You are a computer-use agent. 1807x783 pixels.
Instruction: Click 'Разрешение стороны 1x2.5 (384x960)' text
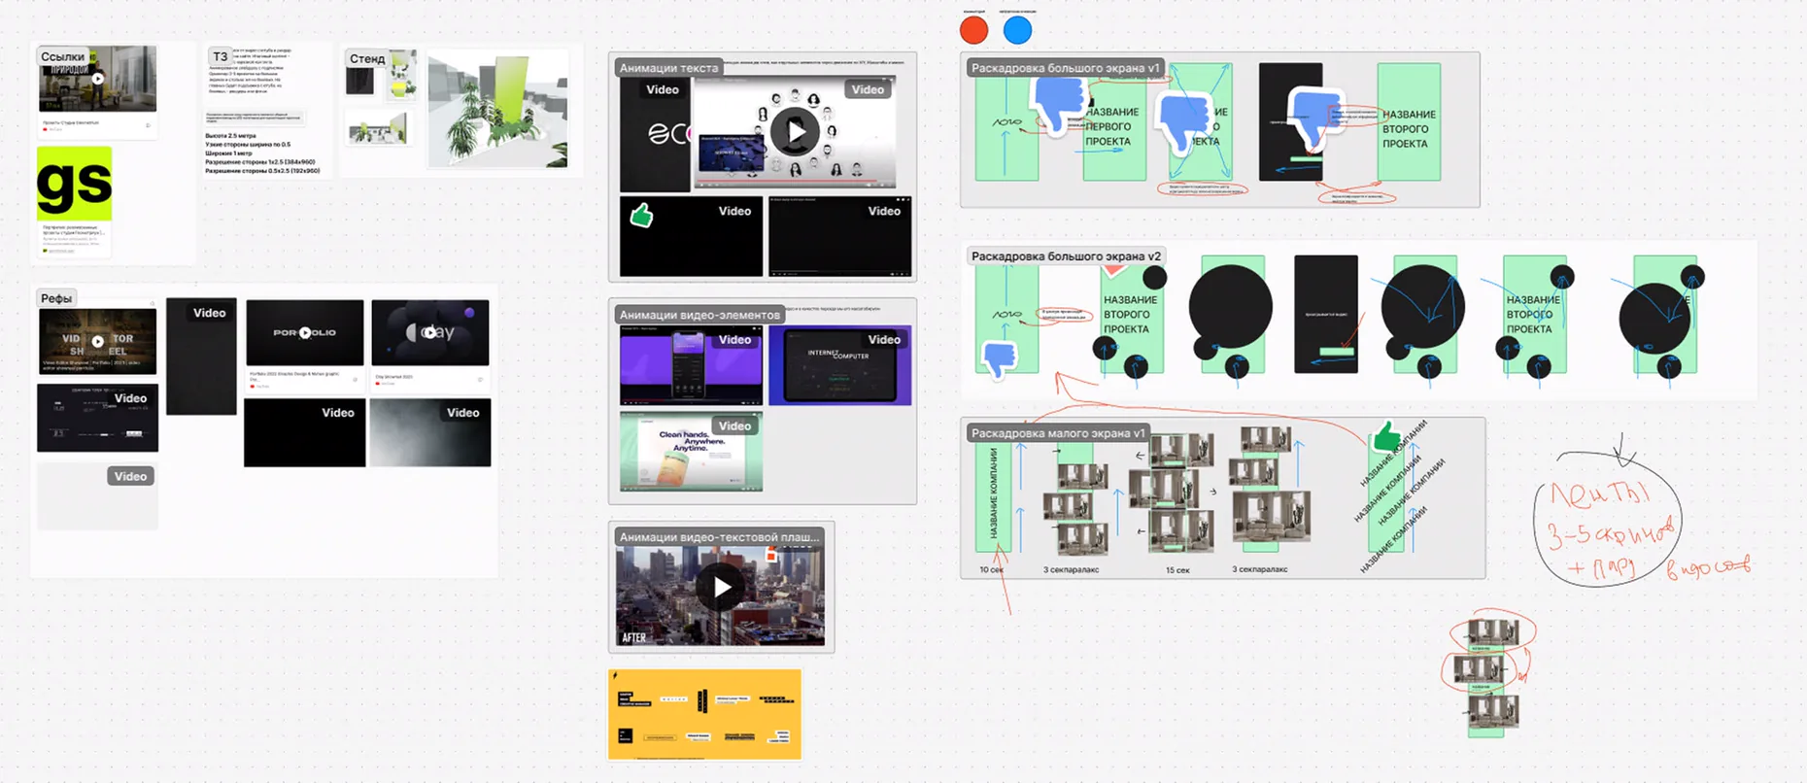(x=260, y=162)
